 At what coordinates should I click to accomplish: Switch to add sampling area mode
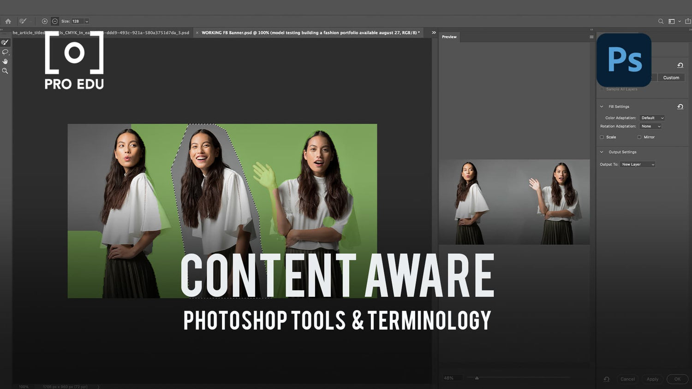(44, 21)
